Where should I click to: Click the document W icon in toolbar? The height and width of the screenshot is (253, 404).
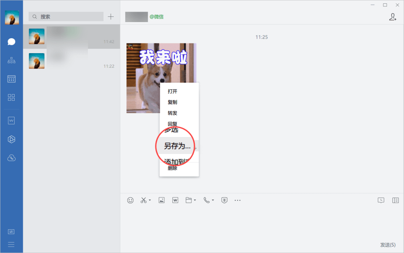tap(175, 200)
